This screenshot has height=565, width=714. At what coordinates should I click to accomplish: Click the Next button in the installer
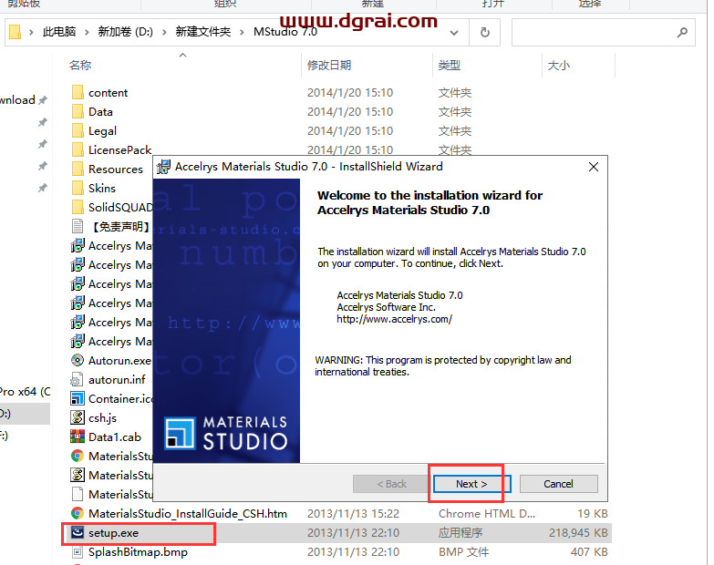pyautogui.click(x=471, y=484)
